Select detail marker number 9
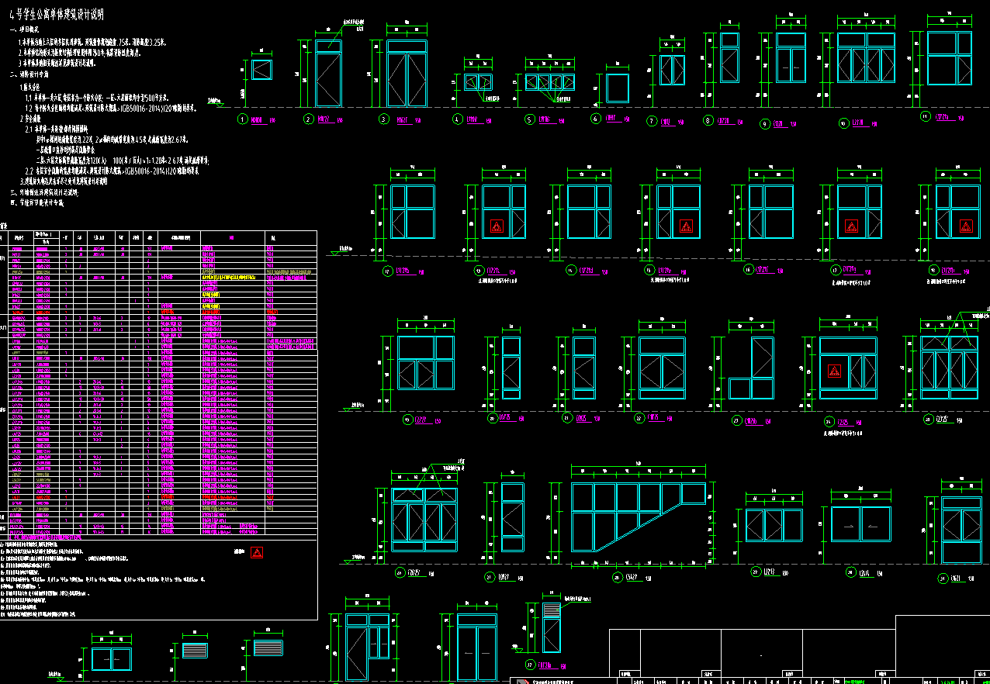 tap(765, 123)
